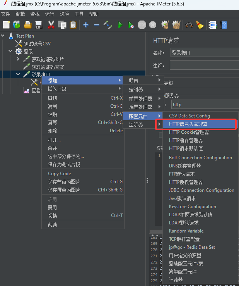239x286 pixels.
Task: Click the Copy icon in toolbar
Action: click(x=62, y=25)
